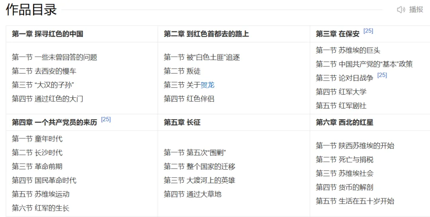The width and height of the screenshot is (430, 217).
Task: Select 第三节 苏维埃社会
Action: coord(344,173)
